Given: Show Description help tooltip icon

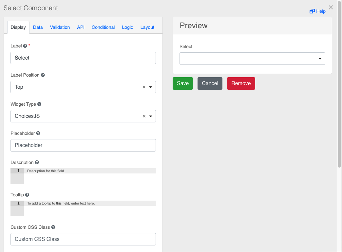Looking at the screenshot, I should (x=37, y=162).
